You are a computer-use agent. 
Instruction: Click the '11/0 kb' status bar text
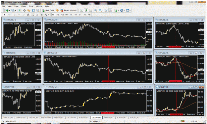(x=194, y=121)
